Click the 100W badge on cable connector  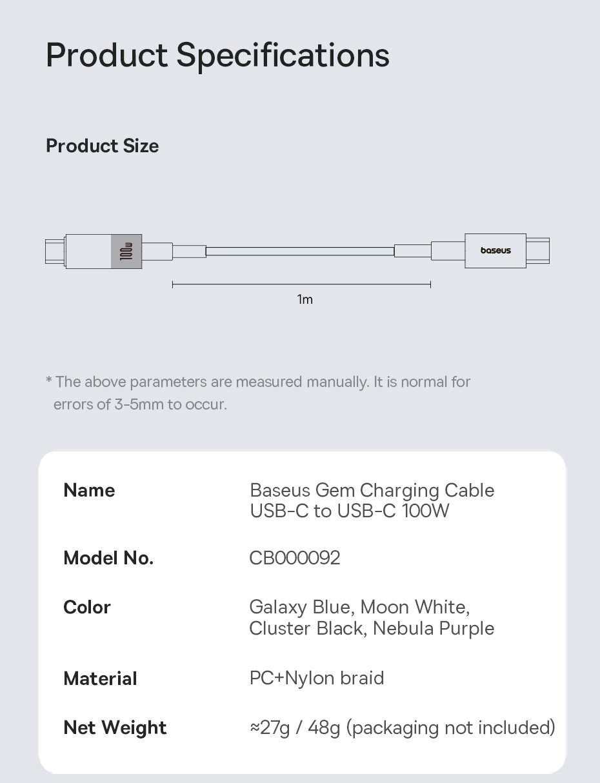pyautogui.click(x=126, y=252)
